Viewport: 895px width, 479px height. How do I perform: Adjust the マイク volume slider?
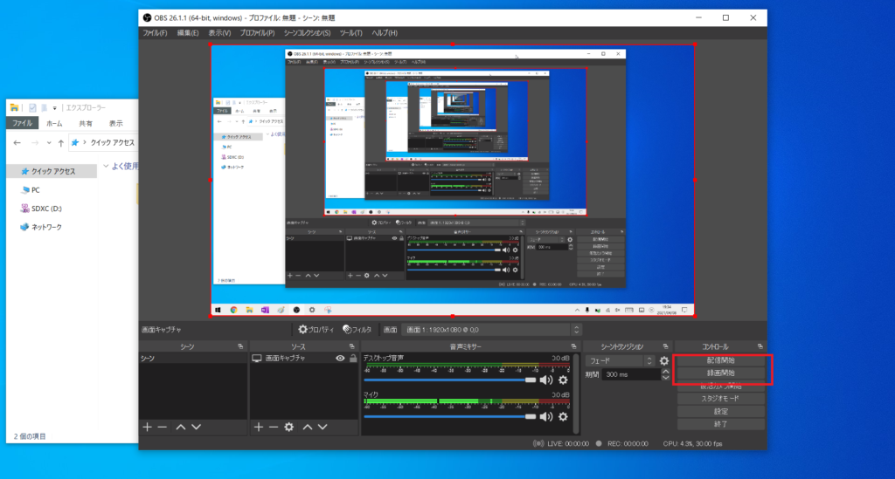[450, 416]
